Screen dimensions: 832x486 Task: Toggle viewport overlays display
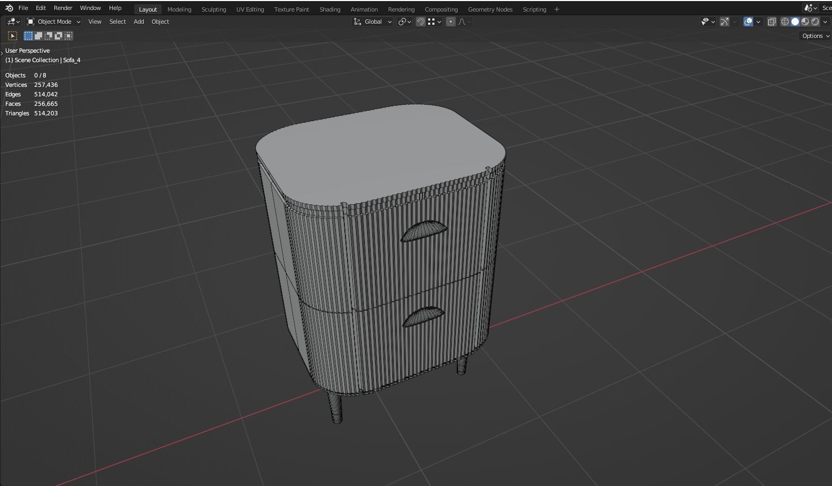(x=748, y=22)
